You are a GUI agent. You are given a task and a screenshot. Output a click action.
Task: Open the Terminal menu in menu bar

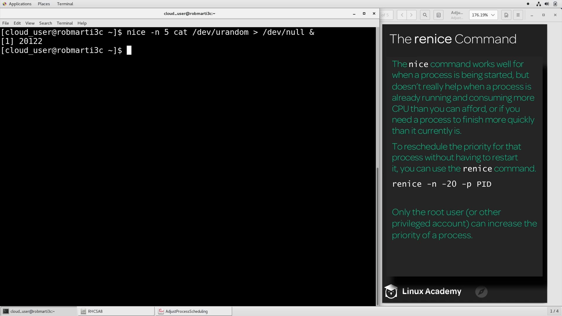click(x=64, y=23)
